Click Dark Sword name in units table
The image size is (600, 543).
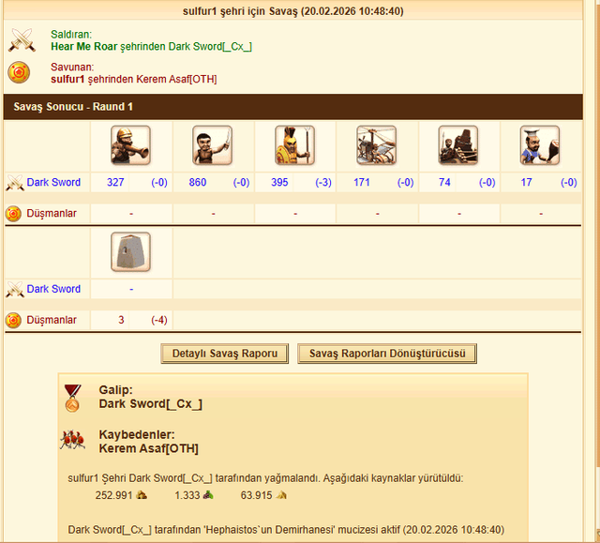53,182
